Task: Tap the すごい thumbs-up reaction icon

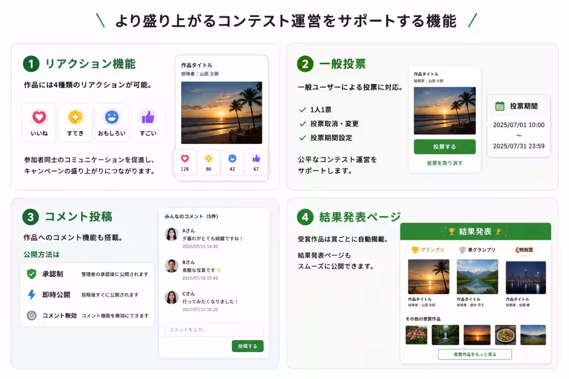Action: pos(148,117)
